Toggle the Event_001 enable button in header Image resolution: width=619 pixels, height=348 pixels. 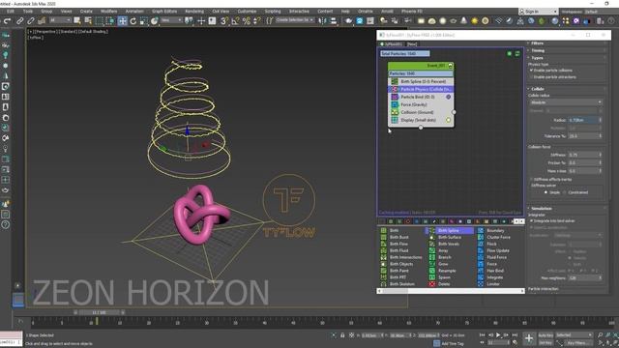tap(450, 66)
